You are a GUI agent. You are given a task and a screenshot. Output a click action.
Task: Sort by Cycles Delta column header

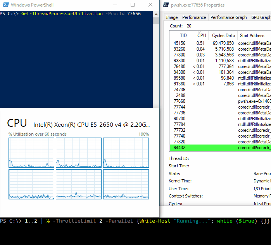(223, 36)
